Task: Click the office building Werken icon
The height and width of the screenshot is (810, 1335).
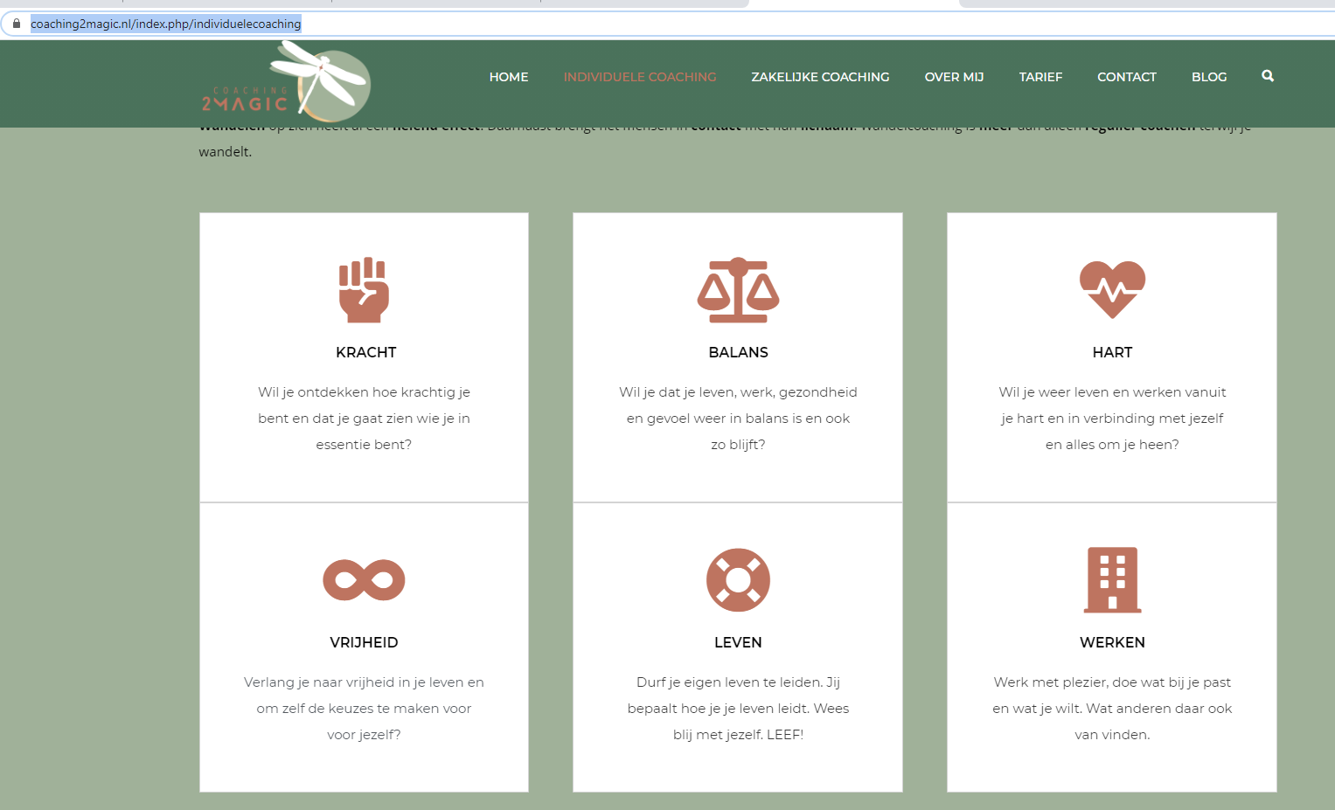Action: (1112, 580)
